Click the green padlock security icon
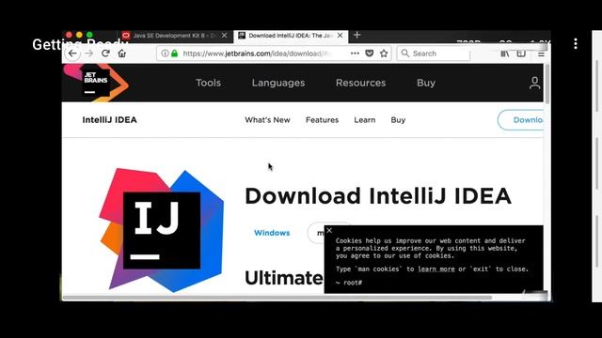Screen dimensions: 602x338 coord(174,54)
